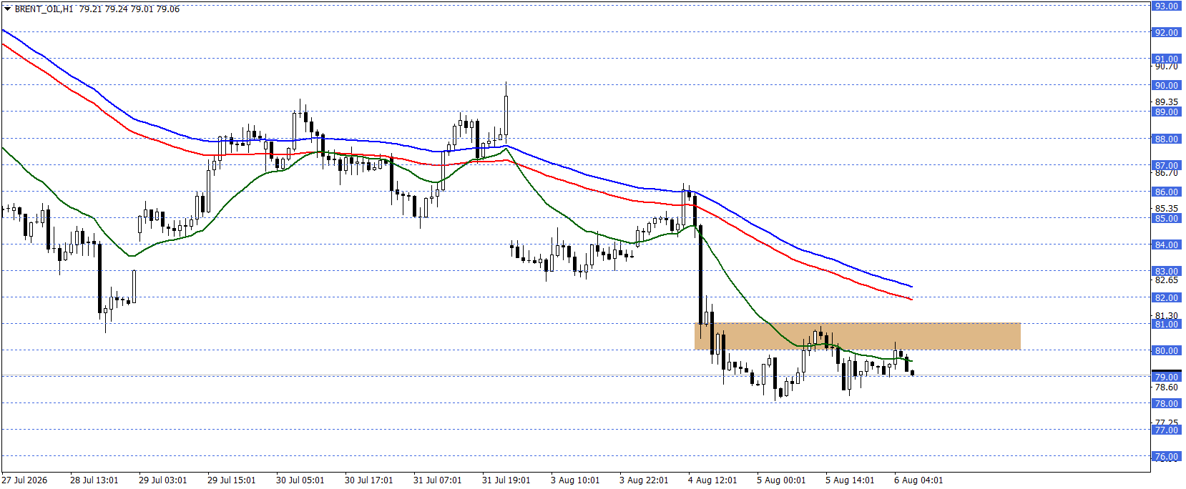Screen dimensions: 1186x489
Task: Click the 89.35 price scale value
Action: tap(1166, 102)
